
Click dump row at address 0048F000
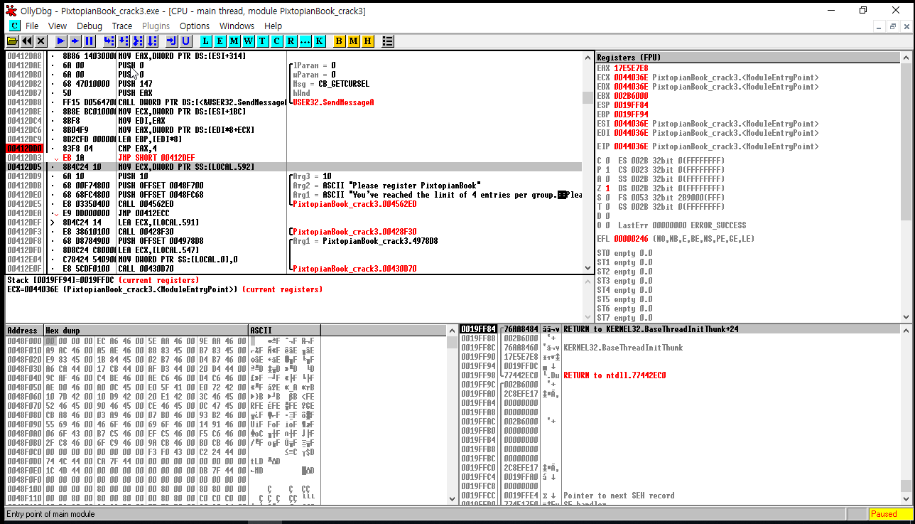tap(163, 341)
